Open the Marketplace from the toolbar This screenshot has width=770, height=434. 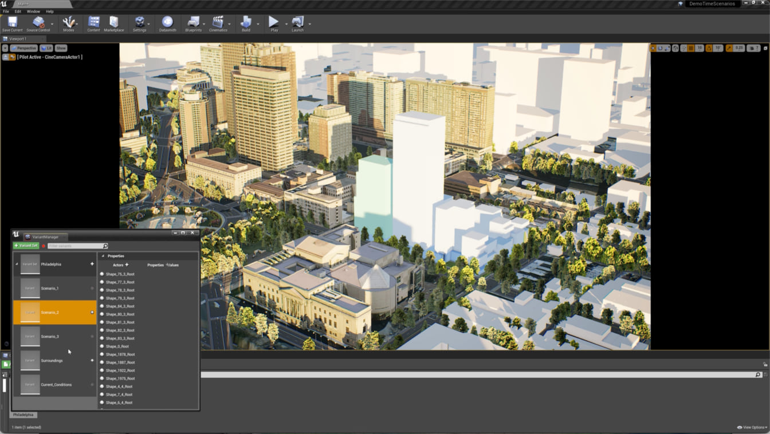pyautogui.click(x=113, y=23)
